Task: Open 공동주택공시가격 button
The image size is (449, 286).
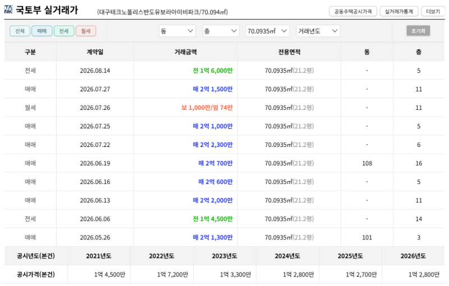Action: (x=353, y=11)
